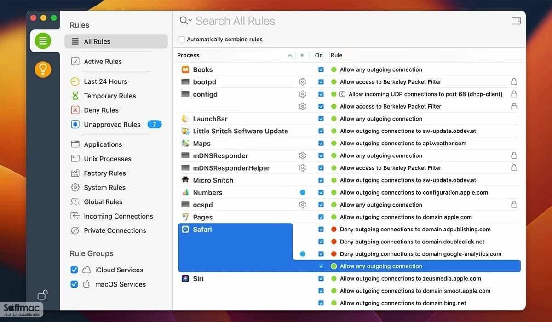Screen dimensions: 552x322
Task: Click the lock icon on the ocspd rule
Action: coord(514,205)
